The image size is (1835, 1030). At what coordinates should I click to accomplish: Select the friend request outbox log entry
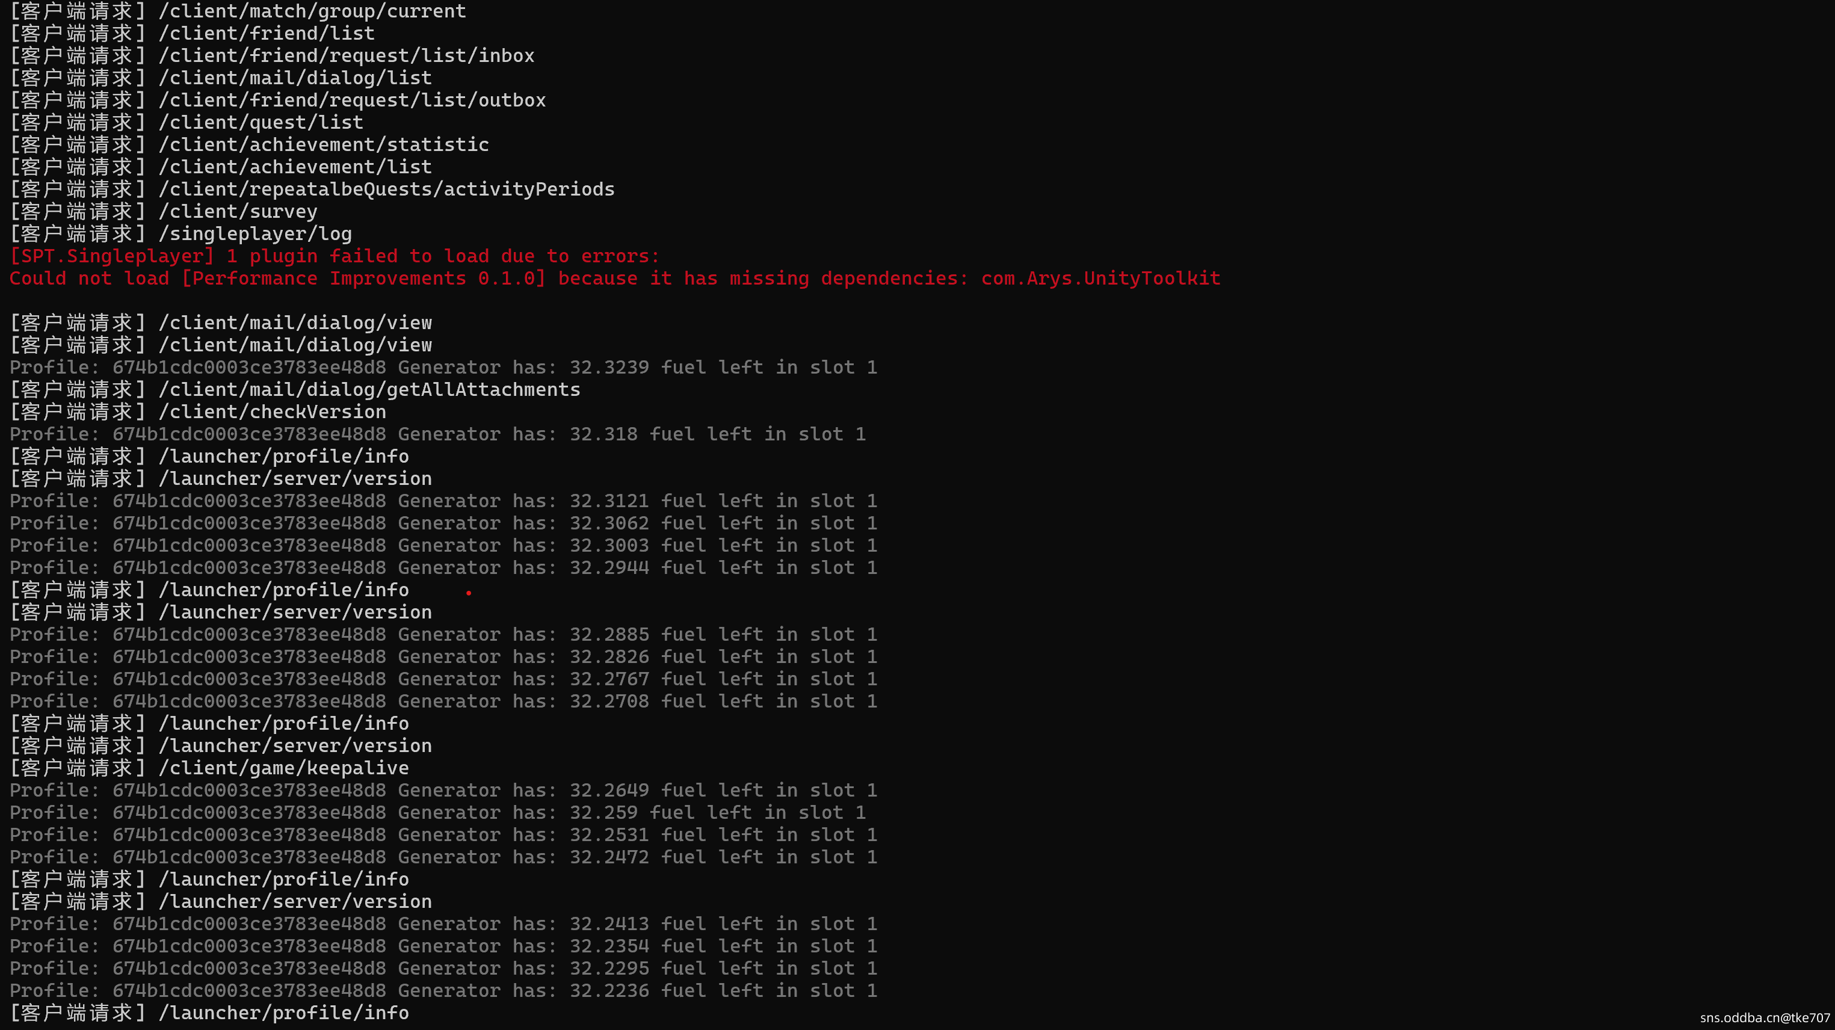(x=351, y=100)
